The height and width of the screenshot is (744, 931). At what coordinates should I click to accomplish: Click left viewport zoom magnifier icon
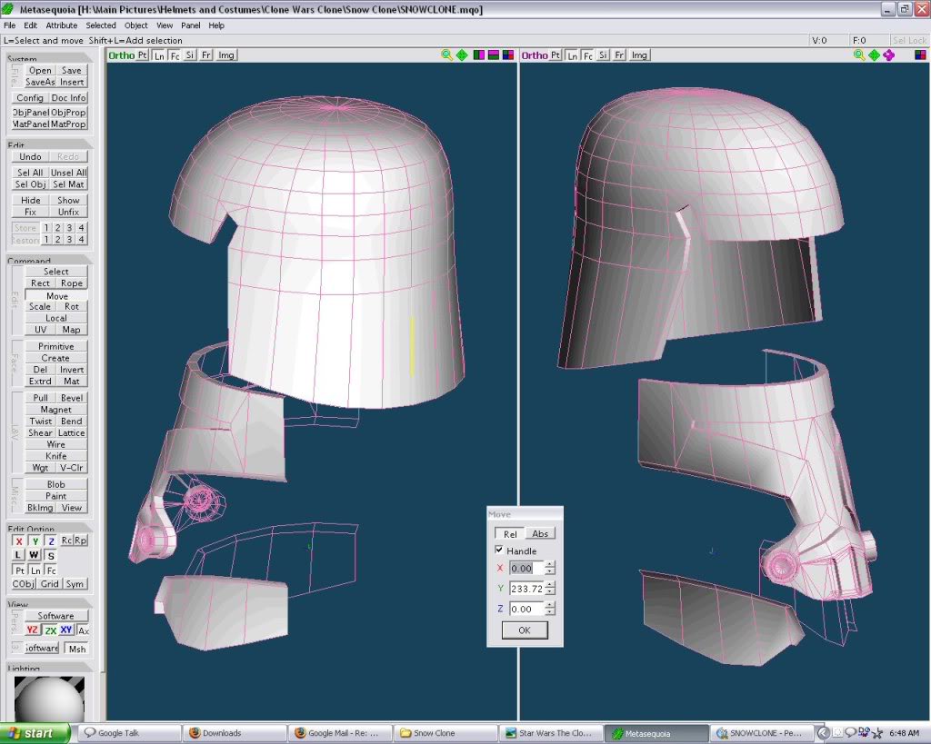(447, 55)
